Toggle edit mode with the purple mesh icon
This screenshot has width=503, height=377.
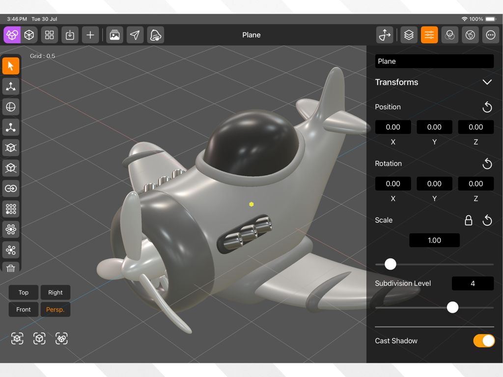(11, 35)
